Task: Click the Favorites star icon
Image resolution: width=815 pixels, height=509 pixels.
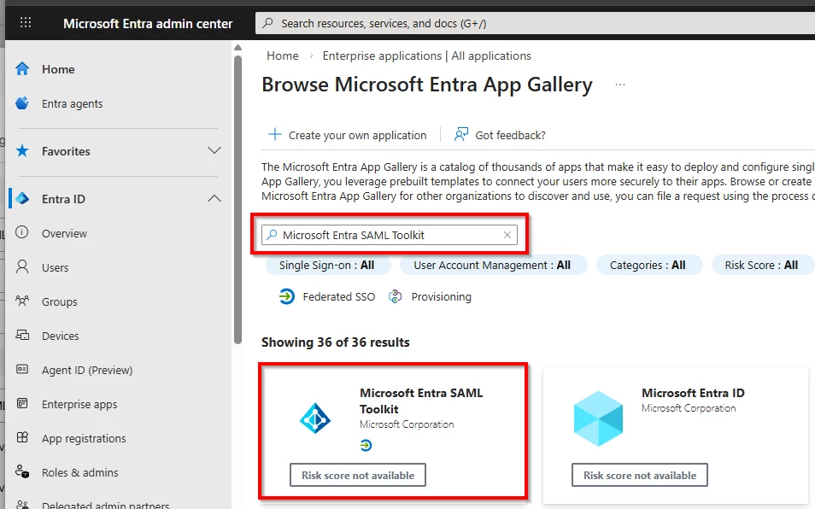Action: [x=22, y=150]
